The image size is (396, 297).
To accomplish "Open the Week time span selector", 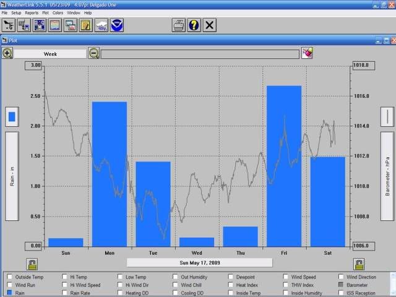I will coord(50,54).
